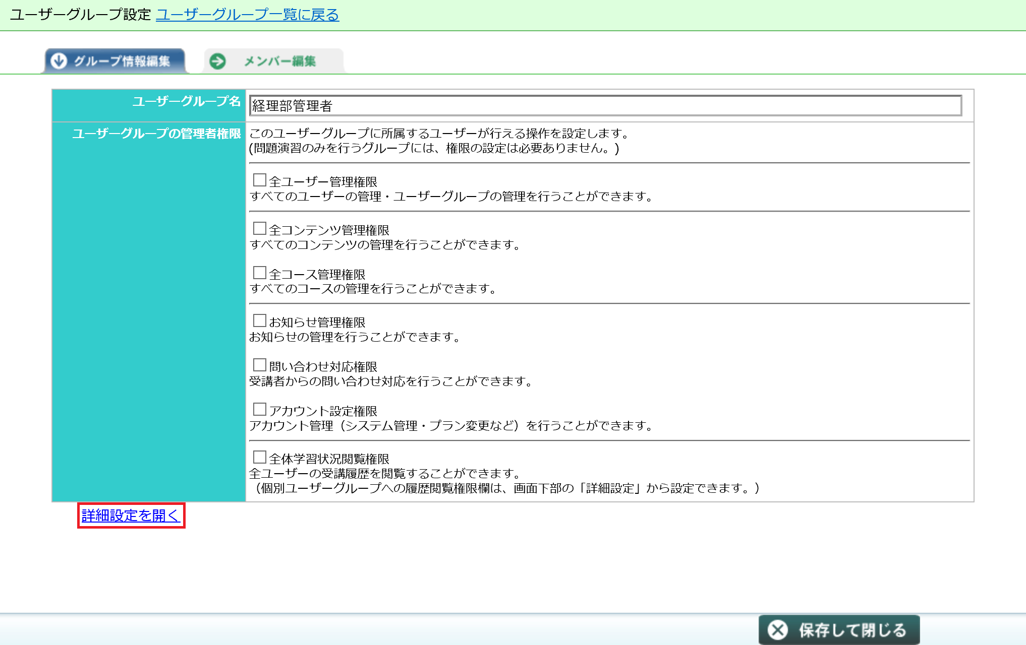Click the green arrow icon on メンバー編集 tab
This screenshot has width=1026, height=645.
[218, 61]
